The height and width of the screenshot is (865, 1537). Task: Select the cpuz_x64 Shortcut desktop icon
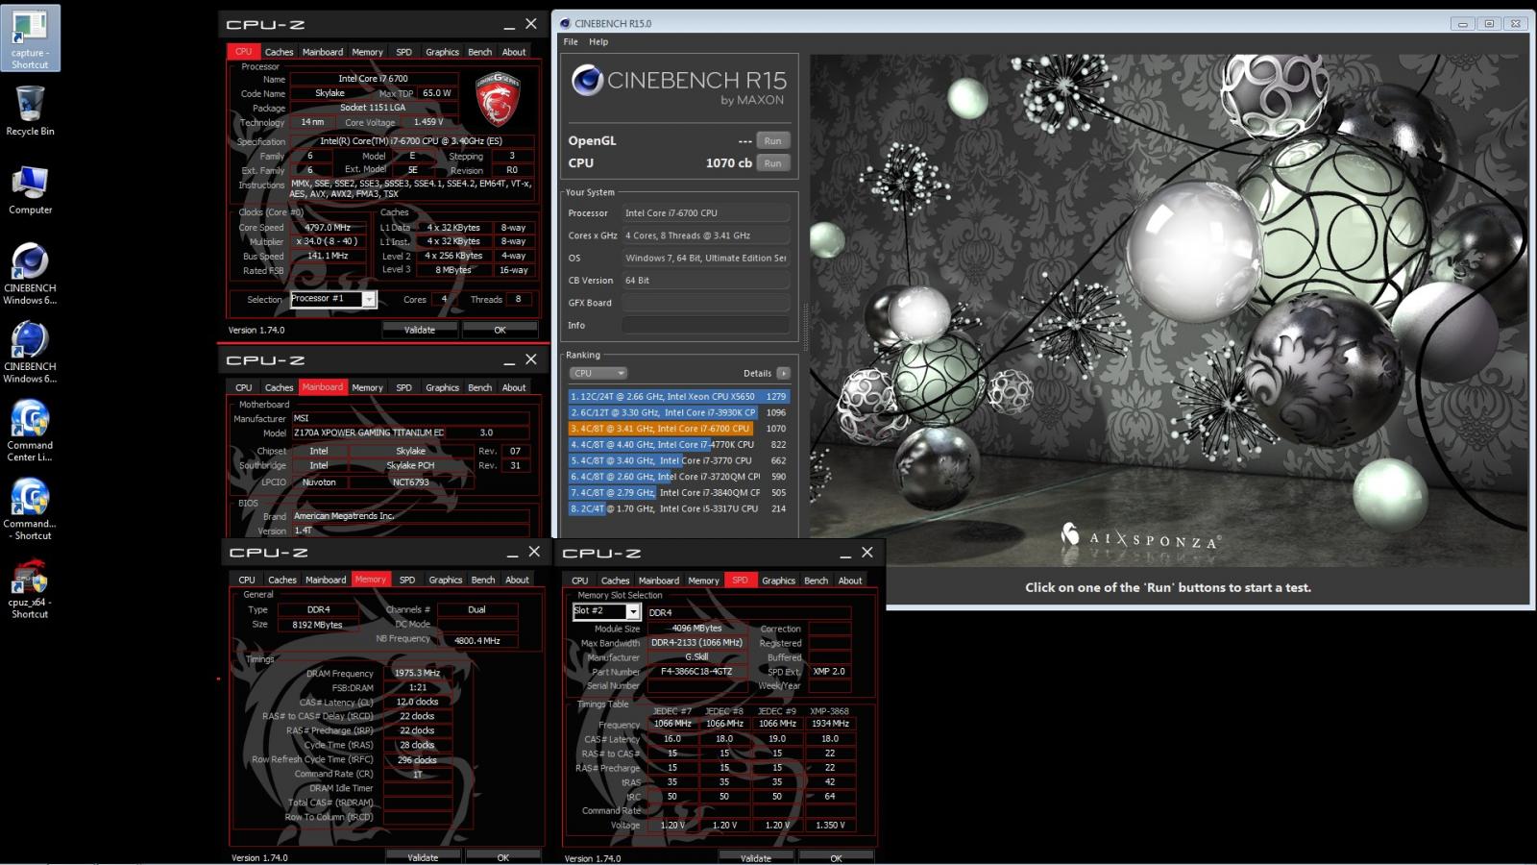pos(30,588)
